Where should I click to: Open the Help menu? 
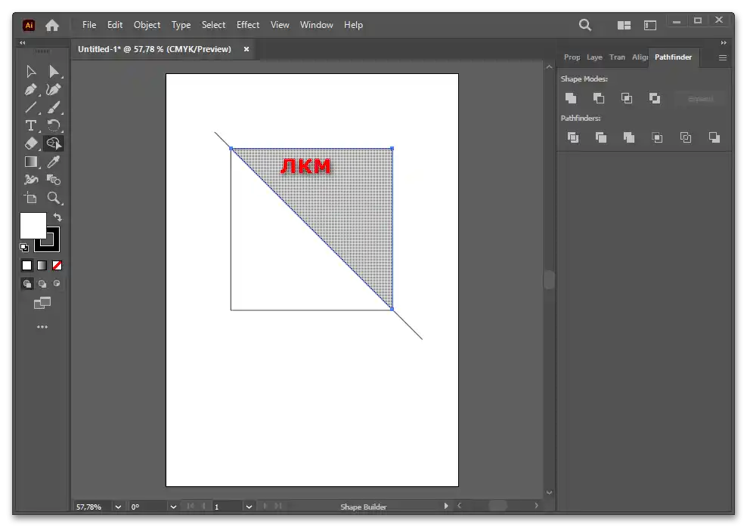[x=354, y=25]
